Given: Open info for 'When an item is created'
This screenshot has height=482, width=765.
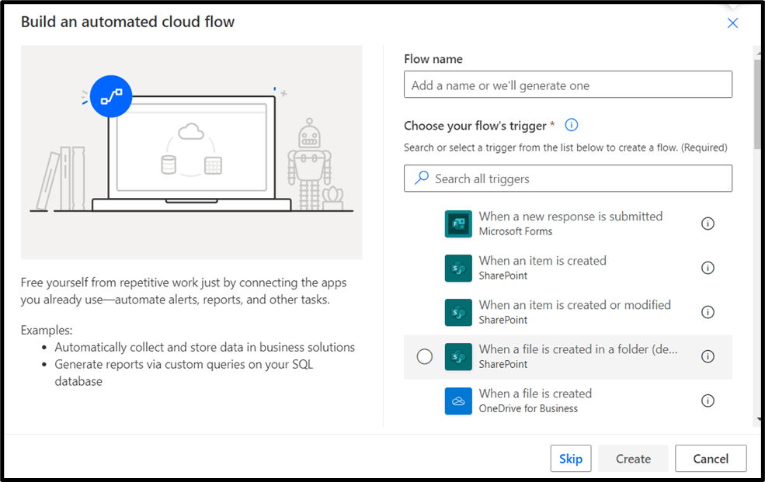Looking at the screenshot, I should [x=708, y=268].
